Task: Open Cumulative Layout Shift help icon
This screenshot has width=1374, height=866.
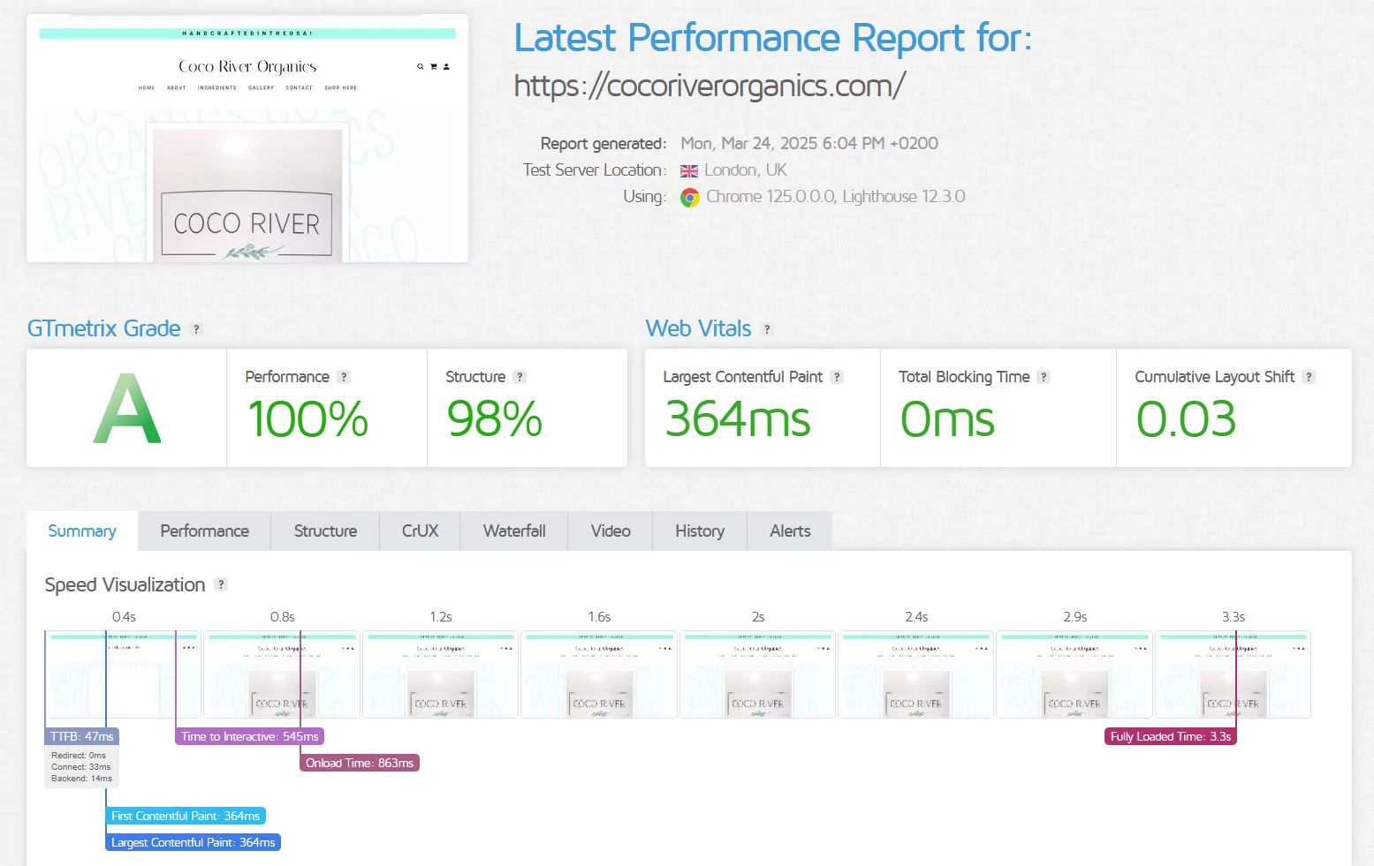Action: [1309, 377]
